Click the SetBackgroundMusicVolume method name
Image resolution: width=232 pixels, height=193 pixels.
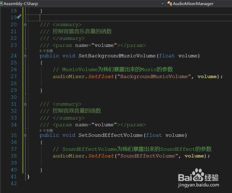pyautogui.click(x=117, y=56)
